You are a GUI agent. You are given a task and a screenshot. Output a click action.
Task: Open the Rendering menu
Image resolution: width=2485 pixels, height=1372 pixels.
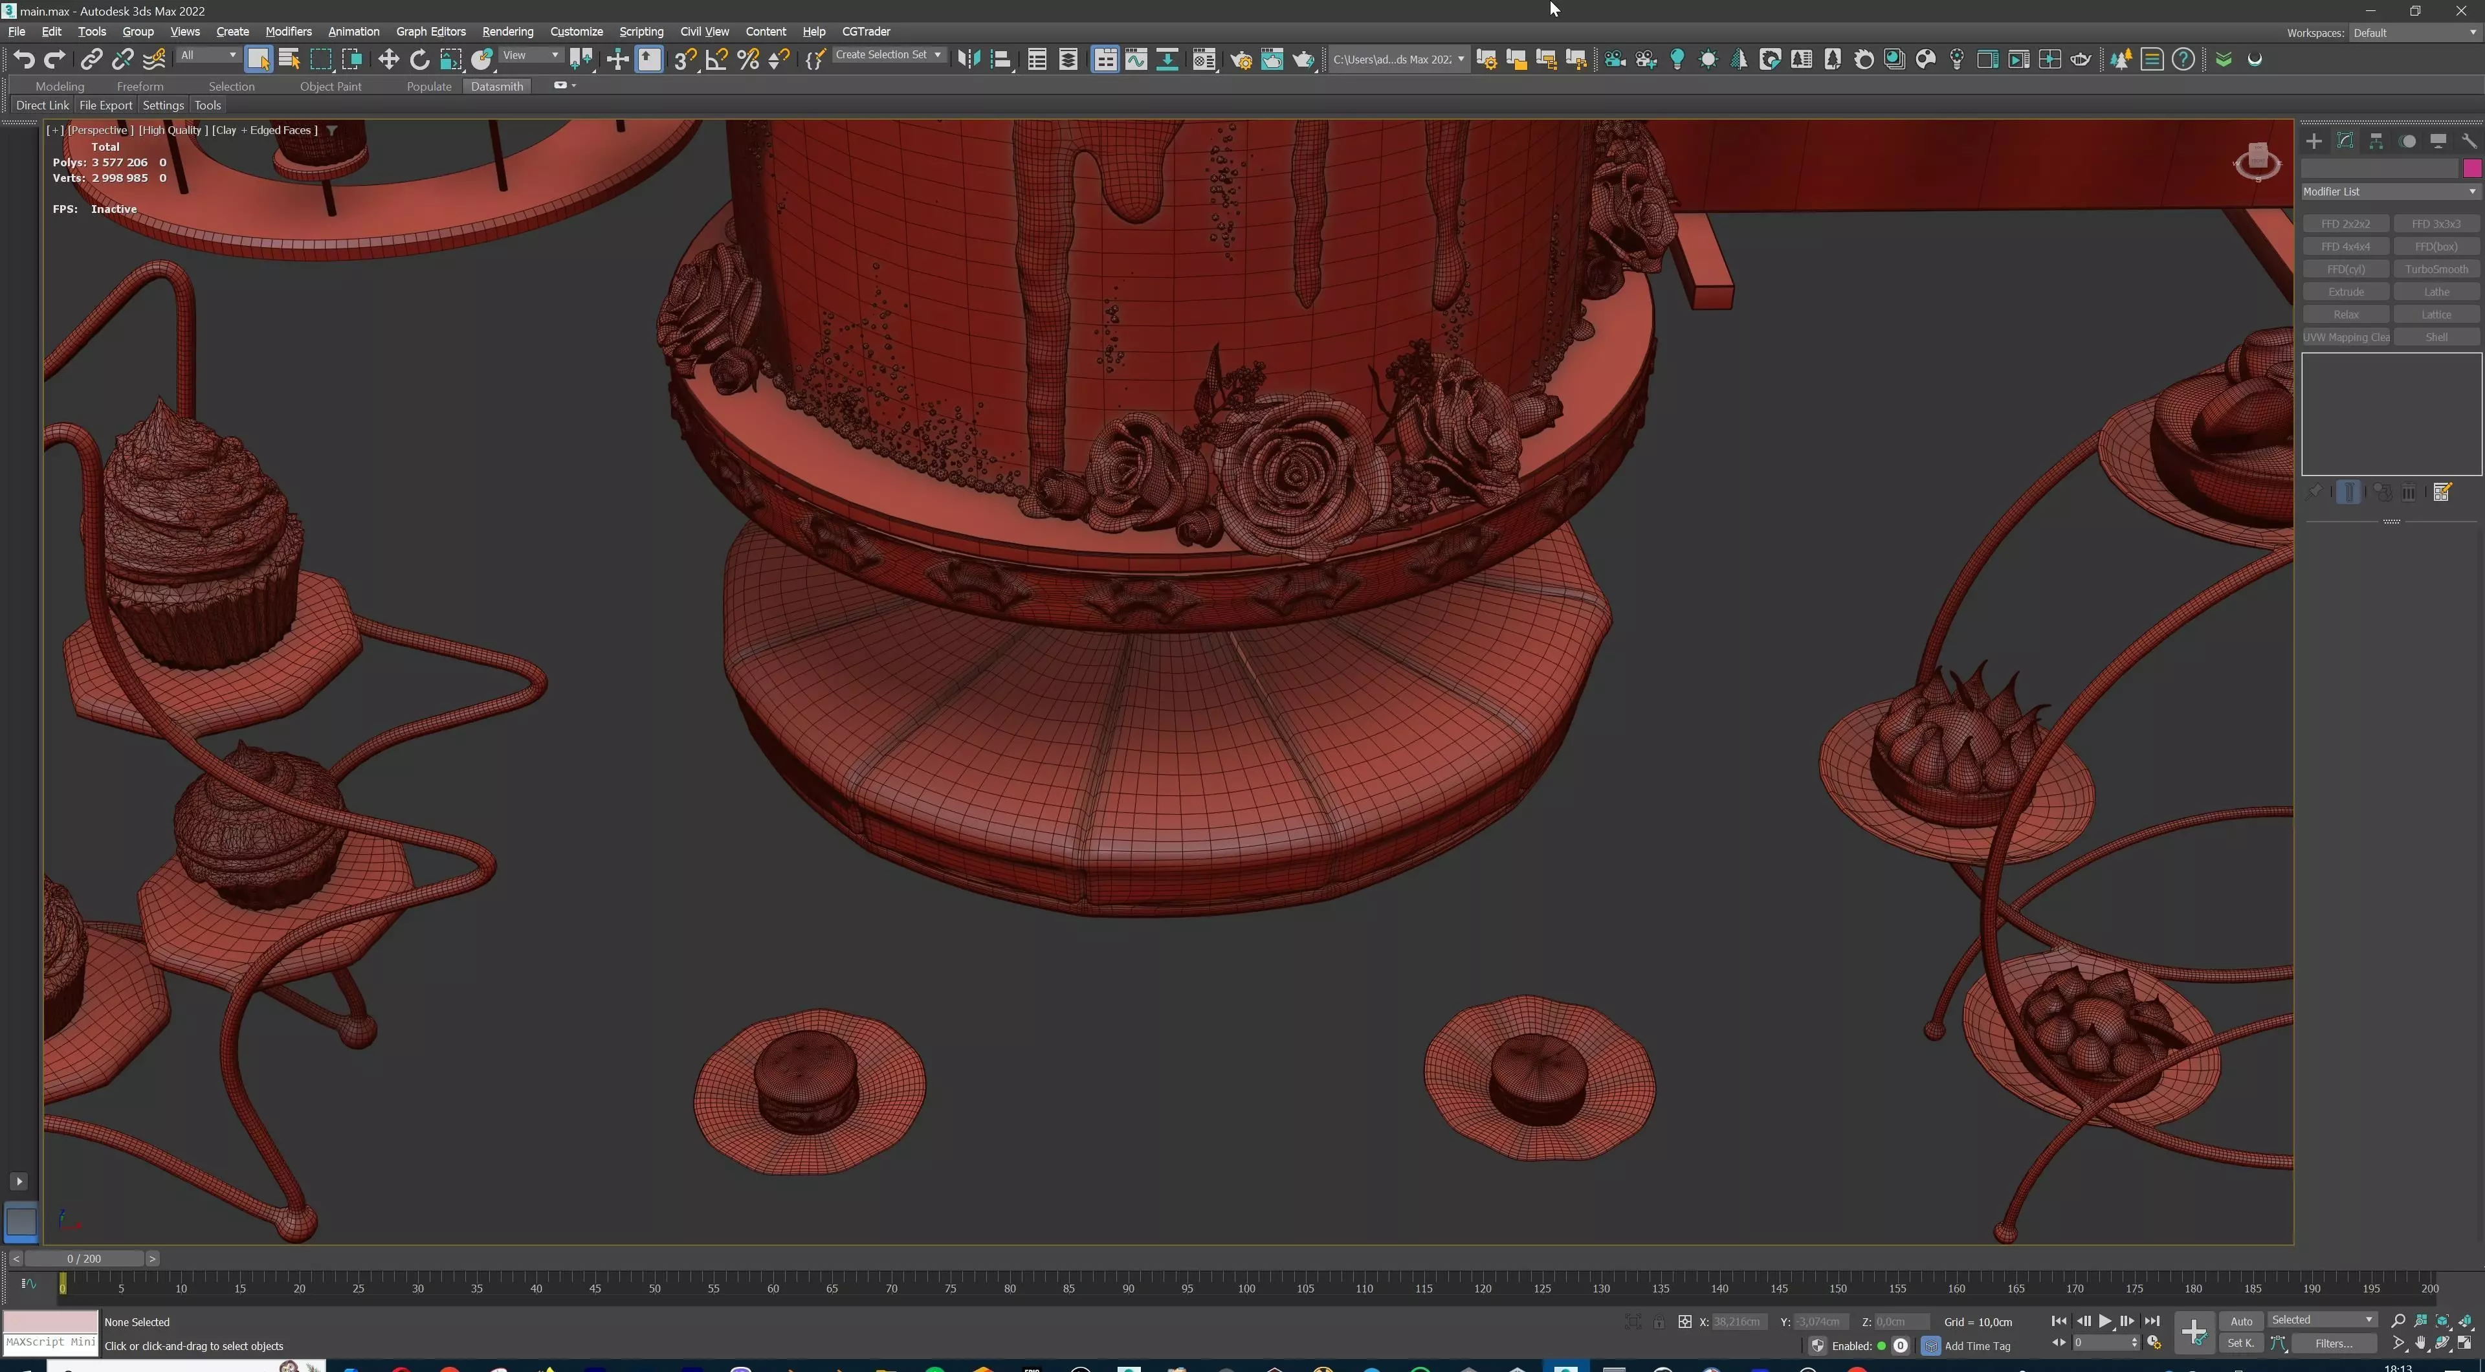pos(507,31)
